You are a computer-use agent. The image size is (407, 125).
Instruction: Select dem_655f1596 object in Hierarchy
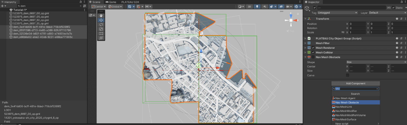(x=42, y=30)
